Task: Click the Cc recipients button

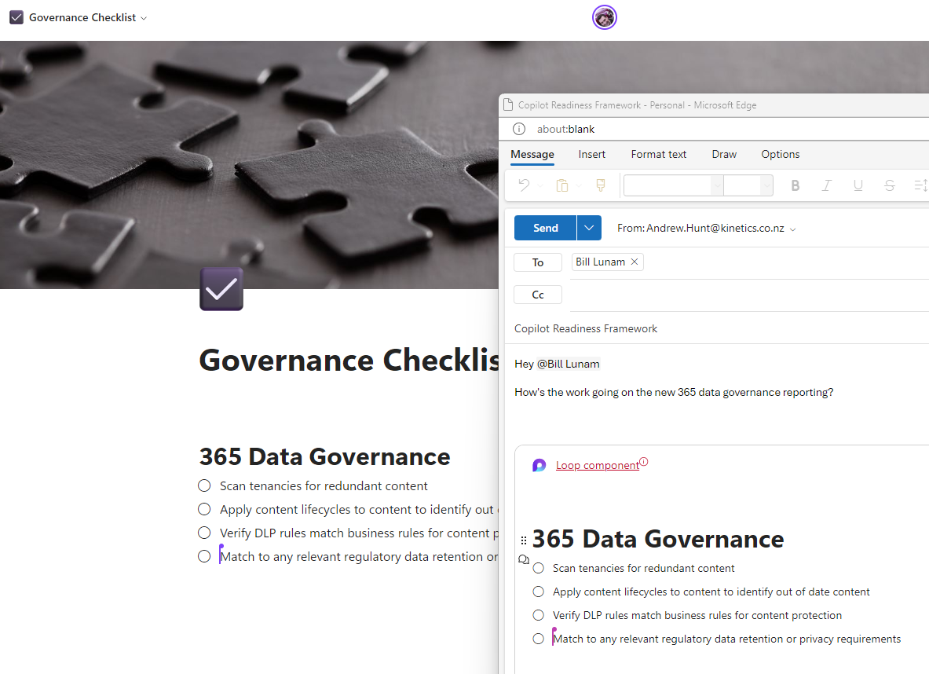Action: pos(538,295)
